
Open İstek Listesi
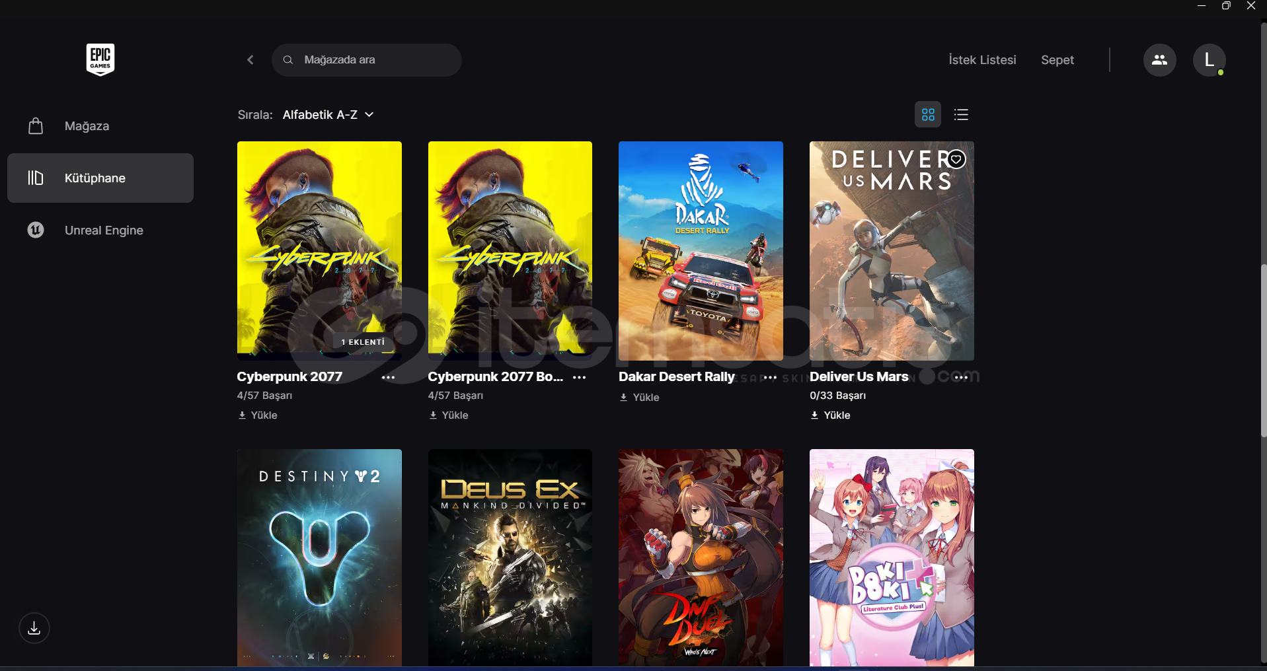(x=982, y=60)
